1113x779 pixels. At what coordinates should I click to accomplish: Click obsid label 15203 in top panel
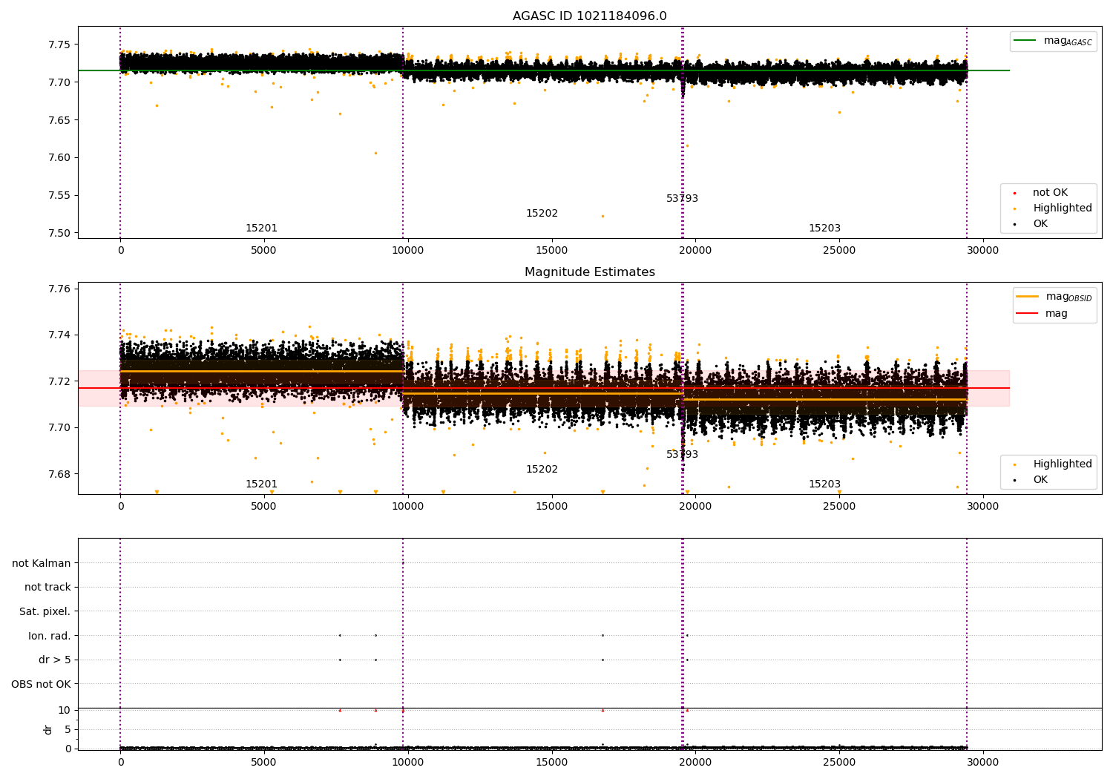coord(824,229)
